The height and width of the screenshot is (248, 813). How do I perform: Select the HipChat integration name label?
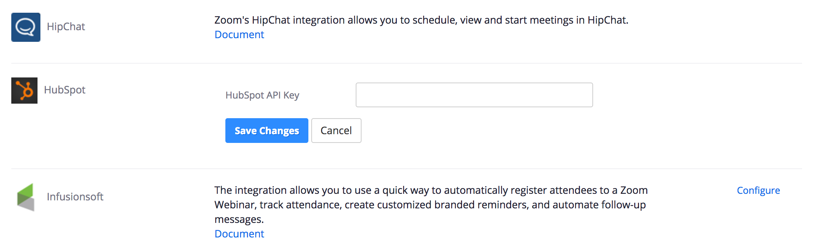(66, 27)
